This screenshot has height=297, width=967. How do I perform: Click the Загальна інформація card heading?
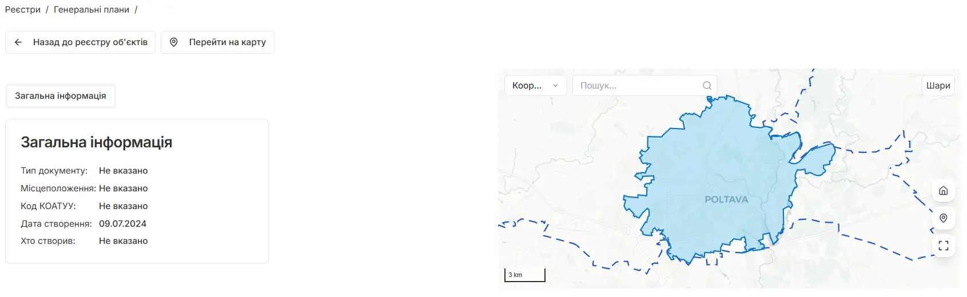pyautogui.click(x=97, y=142)
